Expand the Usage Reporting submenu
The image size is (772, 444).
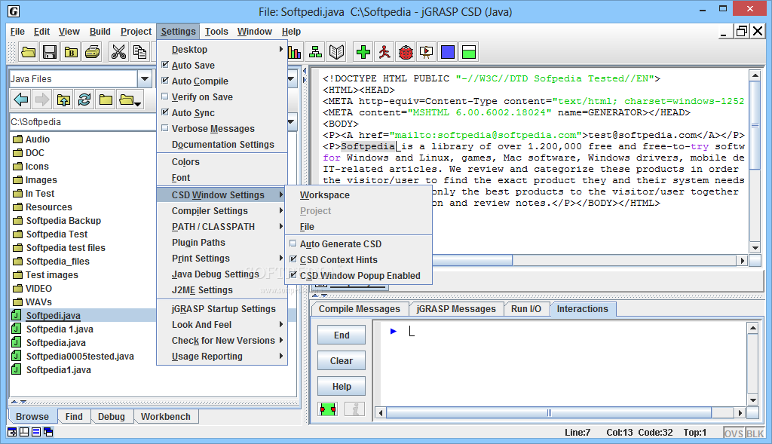click(x=222, y=356)
